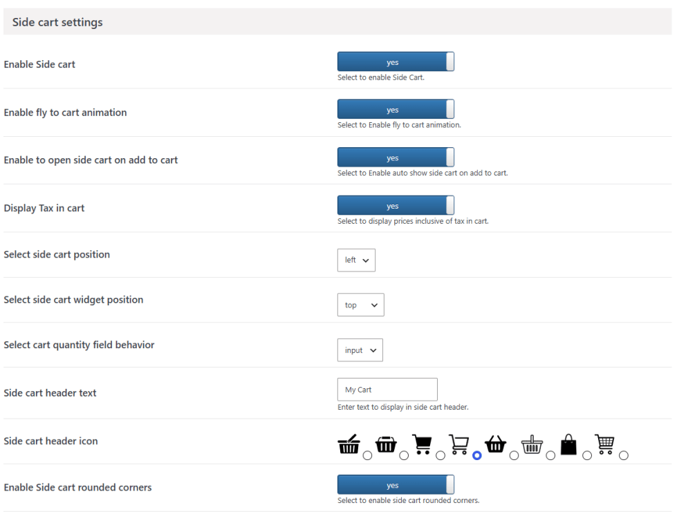The height and width of the screenshot is (514, 677).
Task: Click the Select side cart widget position label
Action: point(73,300)
